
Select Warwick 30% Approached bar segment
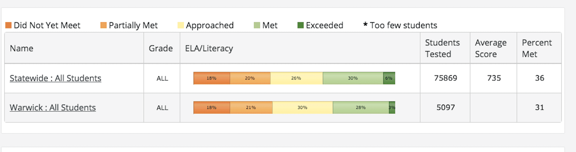point(302,107)
